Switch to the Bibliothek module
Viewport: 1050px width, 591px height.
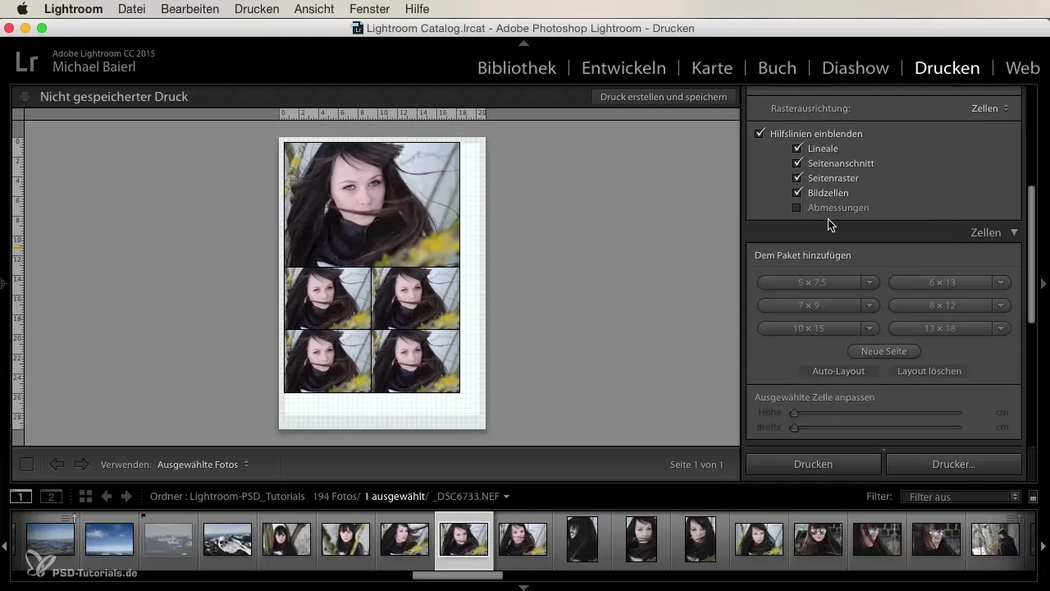click(517, 68)
